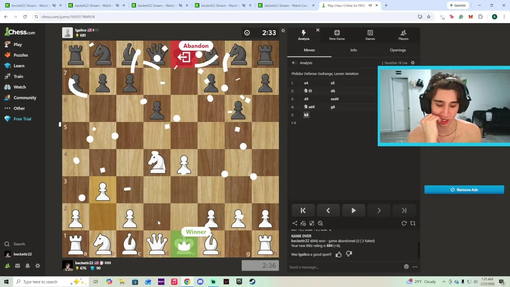The image size is (510, 287).
Task: Step back one move
Action: tap(328, 210)
